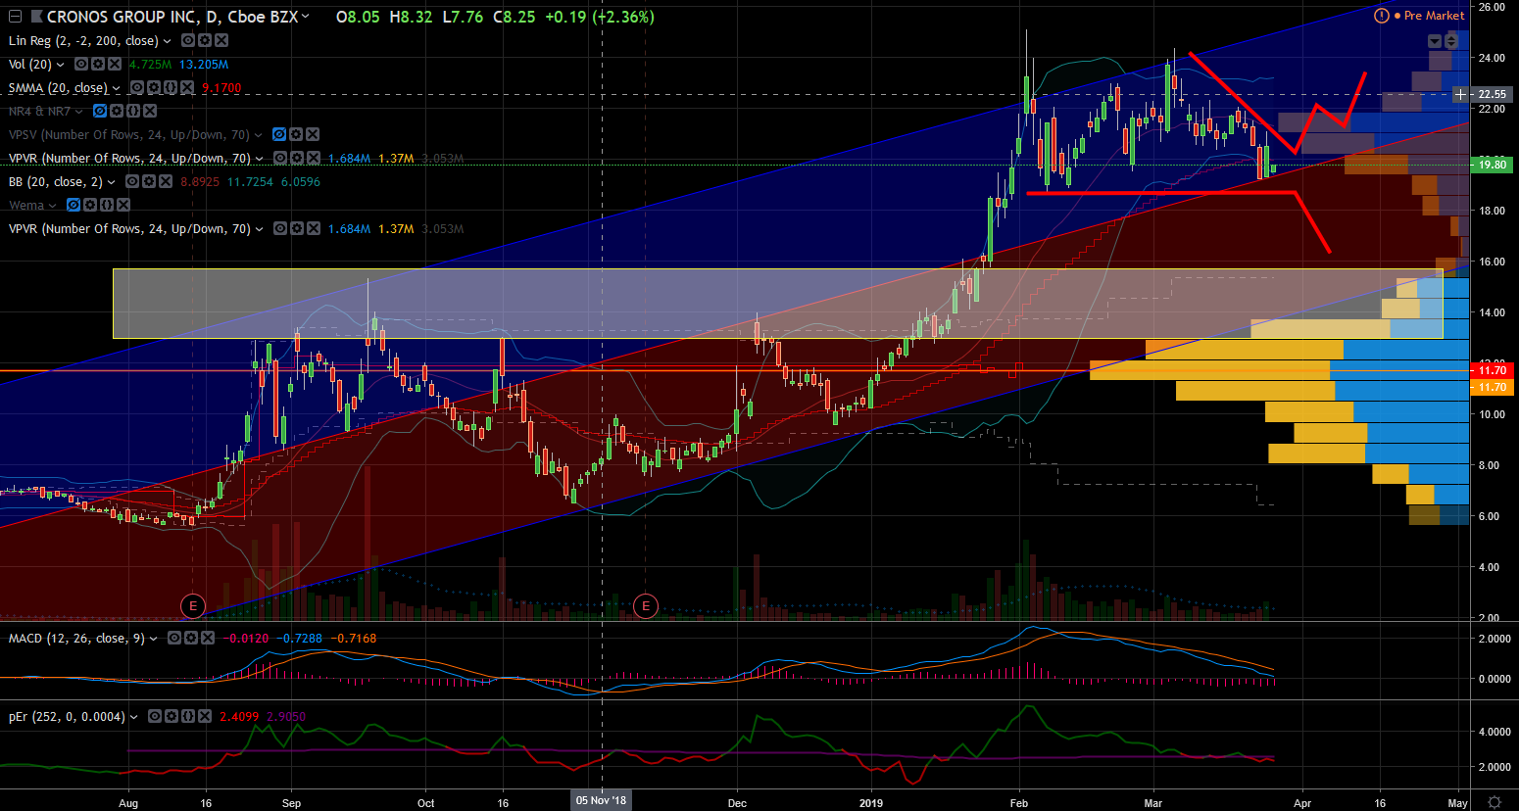Open Wema indicator settings gear

click(90, 205)
